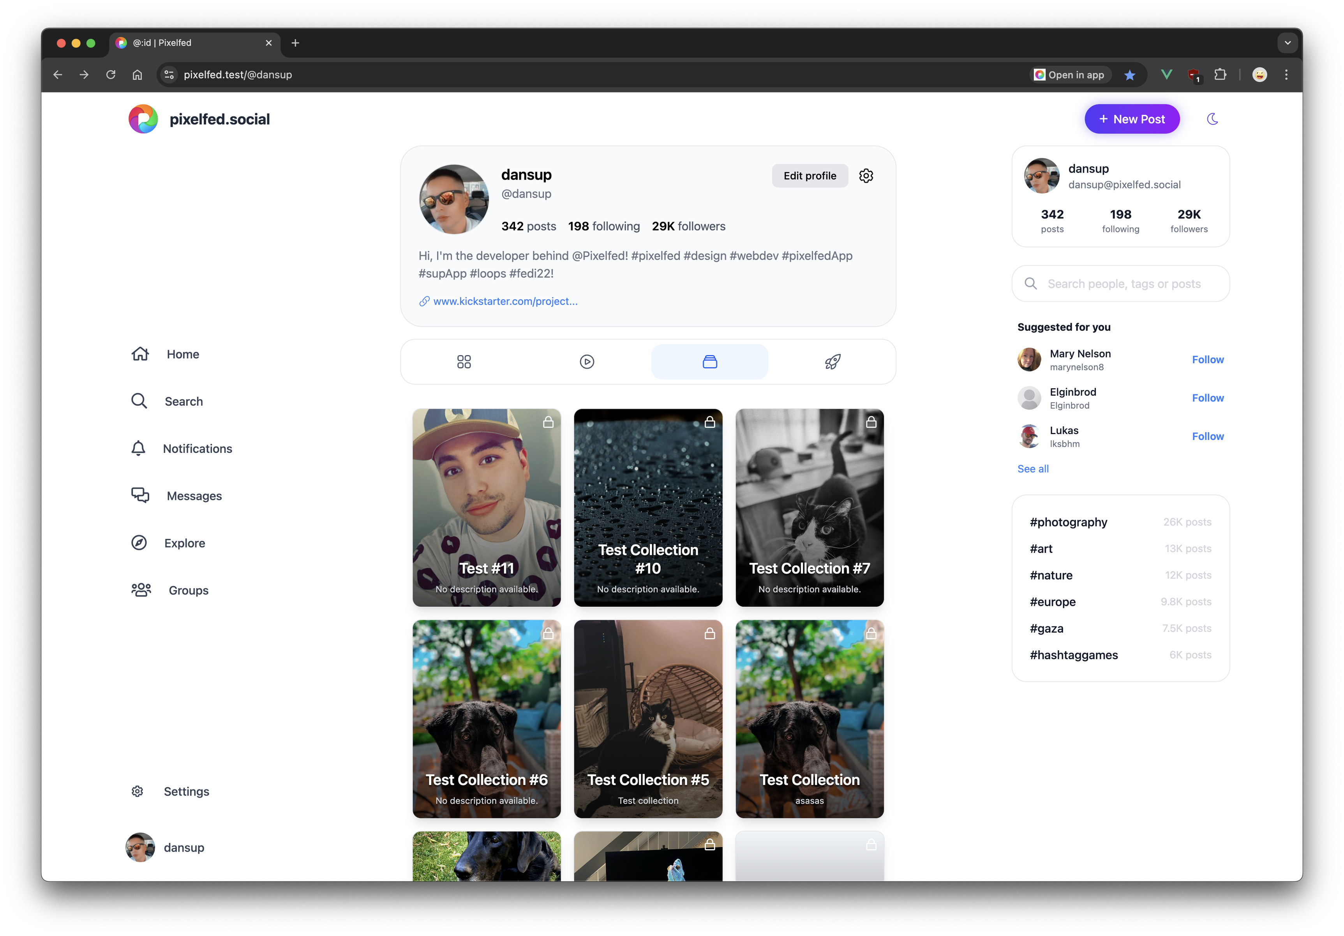Open Groups from sidebar

point(170,590)
